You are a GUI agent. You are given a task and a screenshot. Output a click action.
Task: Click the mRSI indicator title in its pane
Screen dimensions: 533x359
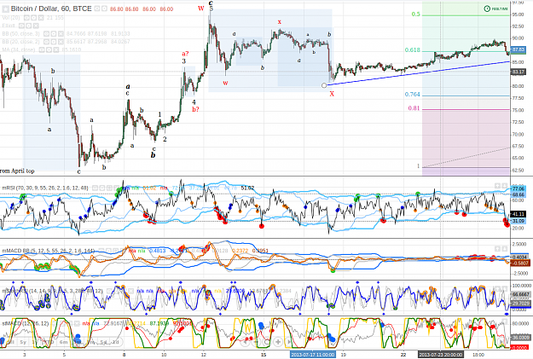click(x=45, y=188)
